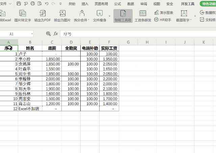Expand ribbon group arrow right of 文件瘦身

point(109,16)
